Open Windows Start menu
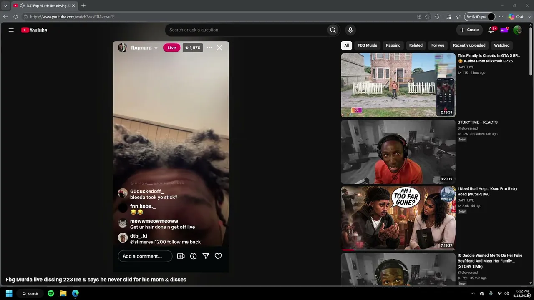This screenshot has height=300, width=534. [x=9, y=294]
